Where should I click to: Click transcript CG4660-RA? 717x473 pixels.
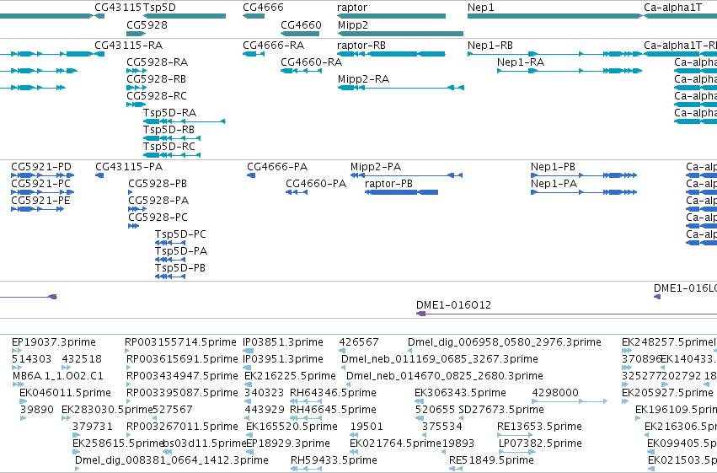(312, 62)
